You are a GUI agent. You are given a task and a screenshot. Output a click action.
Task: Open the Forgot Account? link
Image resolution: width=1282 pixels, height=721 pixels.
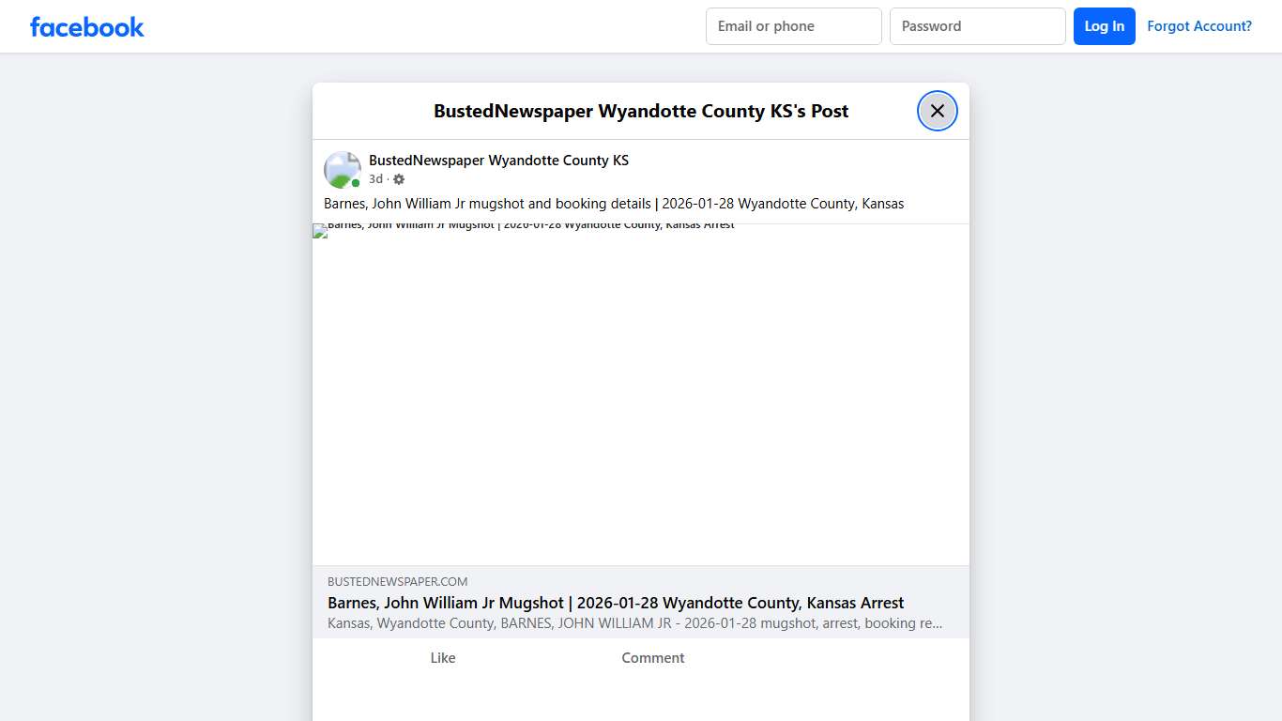(x=1199, y=25)
